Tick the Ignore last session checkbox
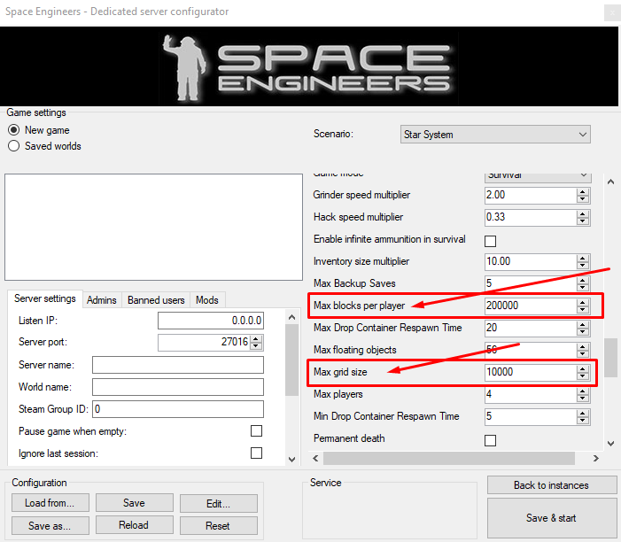 tap(256, 453)
